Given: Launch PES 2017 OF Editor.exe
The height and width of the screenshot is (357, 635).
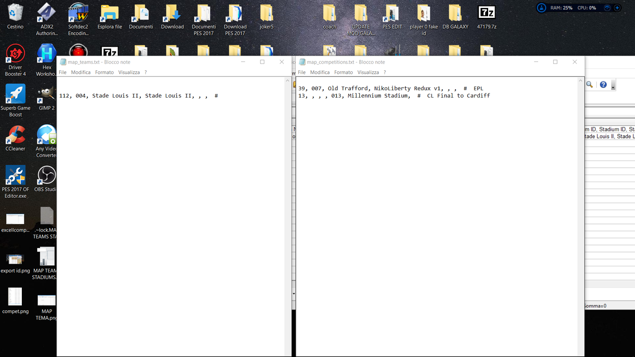Looking at the screenshot, I should [15, 182].
